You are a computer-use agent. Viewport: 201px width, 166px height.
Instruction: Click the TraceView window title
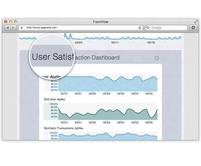point(100,22)
